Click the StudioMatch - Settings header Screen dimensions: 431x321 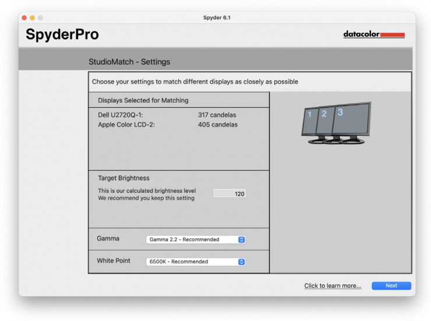129,62
